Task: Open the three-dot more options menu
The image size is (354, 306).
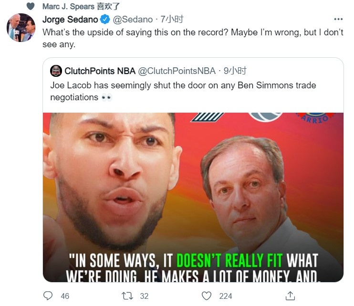Action: tap(338, 20)
